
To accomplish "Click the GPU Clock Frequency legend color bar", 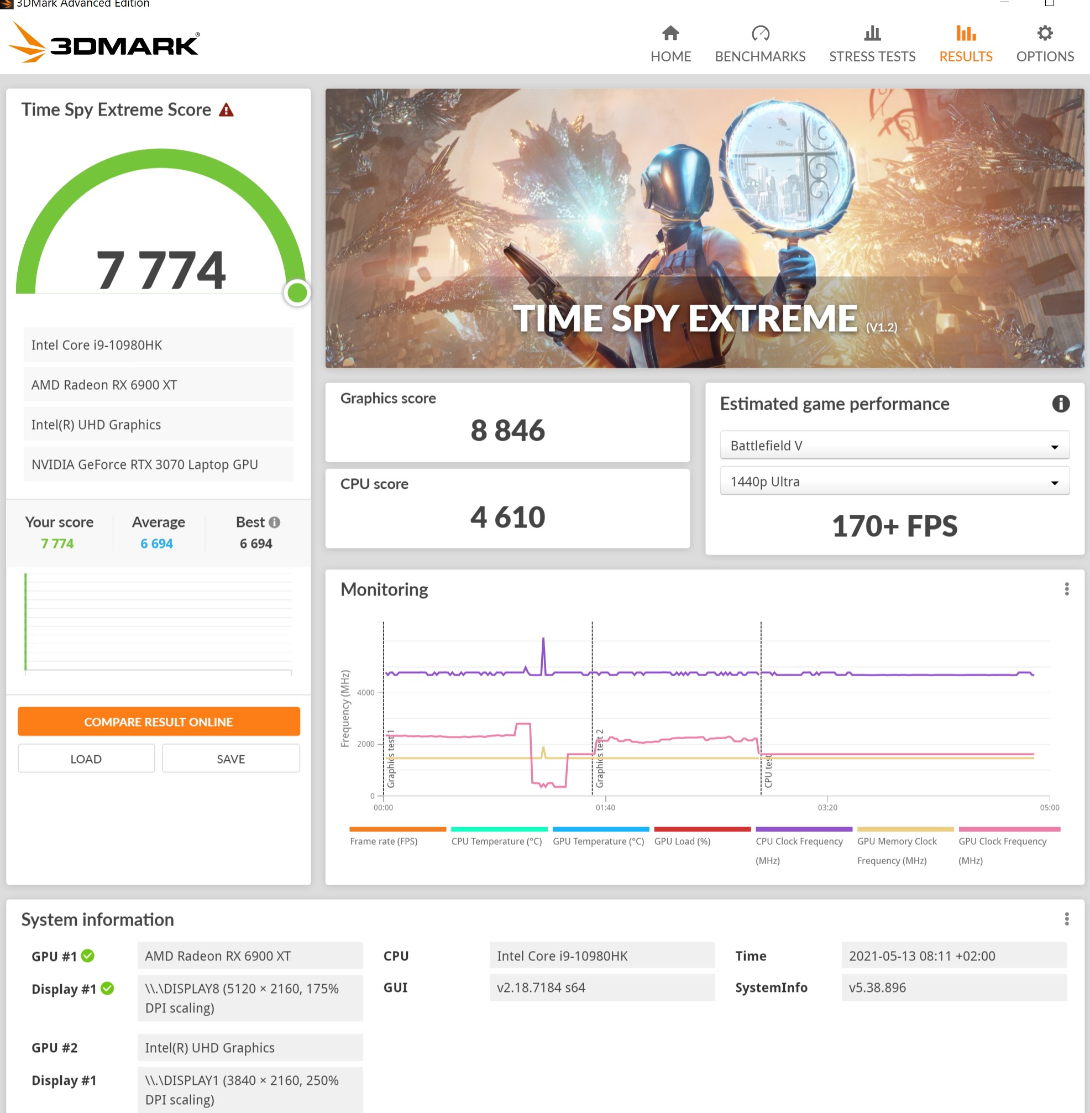I will pos(1009,829).
